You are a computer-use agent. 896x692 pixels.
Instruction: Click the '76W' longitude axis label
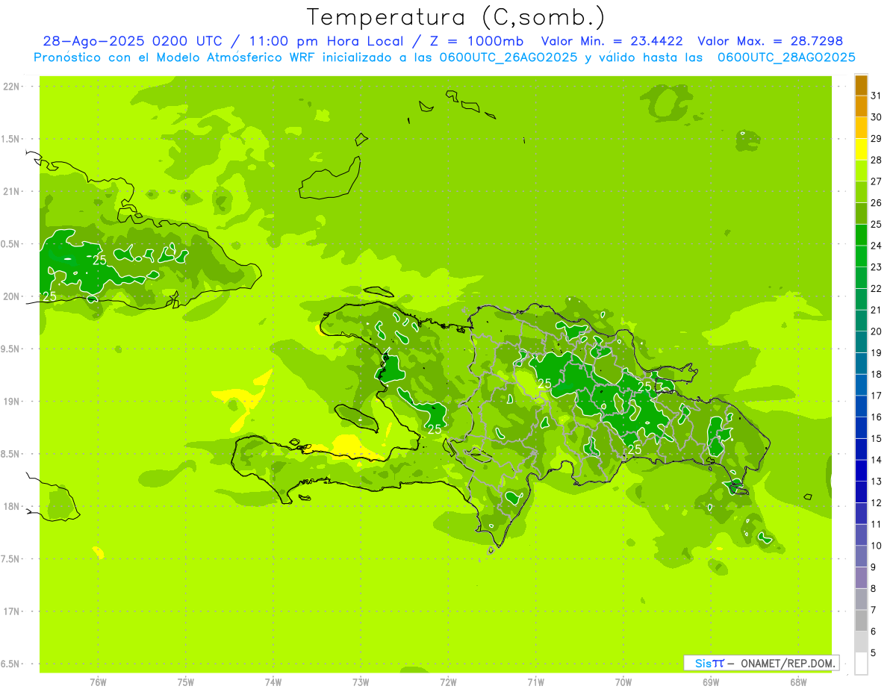coord(98,682)
